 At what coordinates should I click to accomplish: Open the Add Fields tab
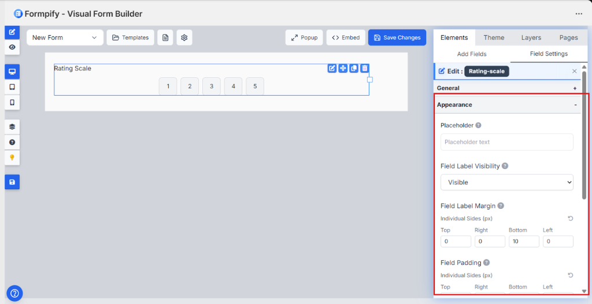(472, 54)
